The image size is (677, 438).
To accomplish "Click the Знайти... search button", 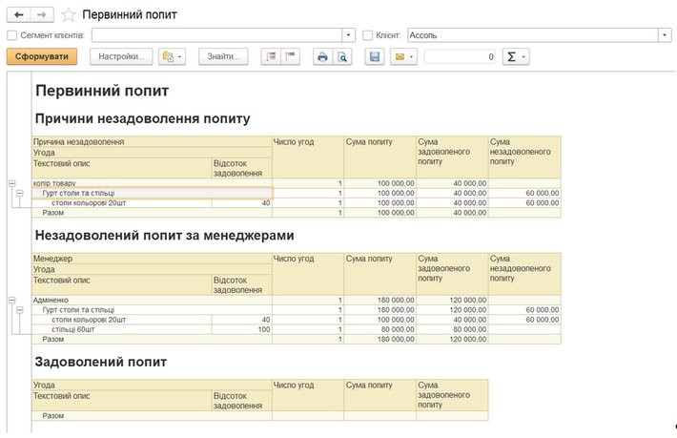I will (x=223, y=57).
